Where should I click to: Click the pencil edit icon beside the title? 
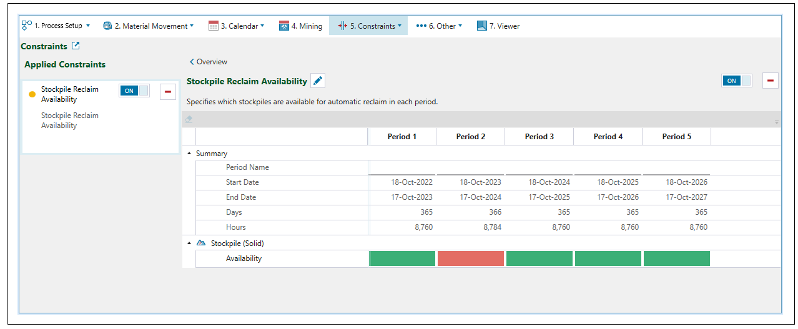coord(318,81)
